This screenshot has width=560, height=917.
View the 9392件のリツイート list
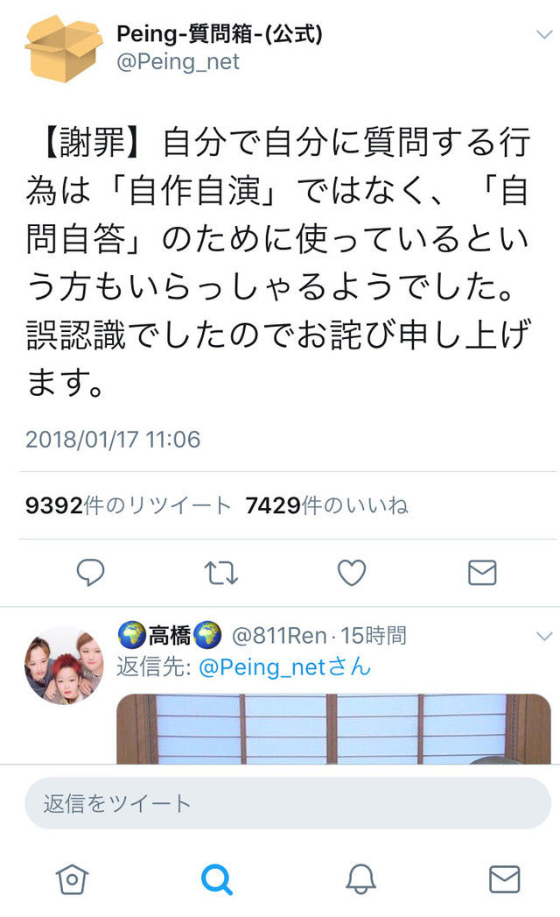pyautogui.click(x=128, y=505)
